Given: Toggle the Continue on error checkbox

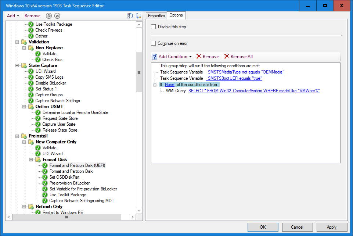Looking at the screenshot, I should [153, 43].
